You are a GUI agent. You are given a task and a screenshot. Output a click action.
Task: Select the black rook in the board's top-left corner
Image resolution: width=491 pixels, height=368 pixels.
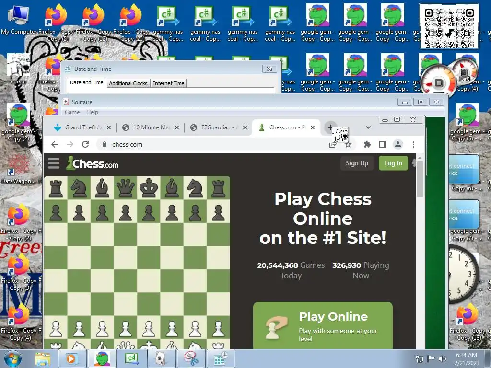pos(56,188)
